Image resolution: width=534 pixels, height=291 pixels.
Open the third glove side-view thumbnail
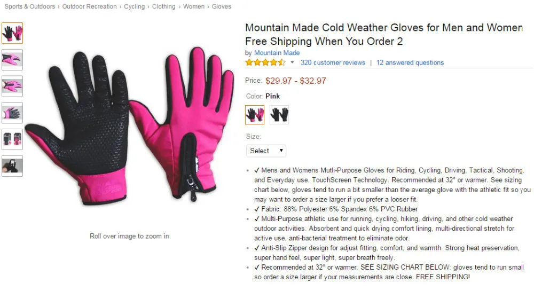pos(12,86)
